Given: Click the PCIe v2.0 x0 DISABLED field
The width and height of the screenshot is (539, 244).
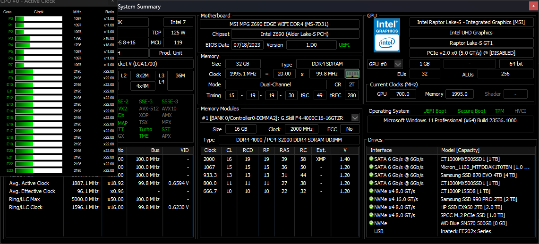Looking at the screenshot, I should (471, 53).
